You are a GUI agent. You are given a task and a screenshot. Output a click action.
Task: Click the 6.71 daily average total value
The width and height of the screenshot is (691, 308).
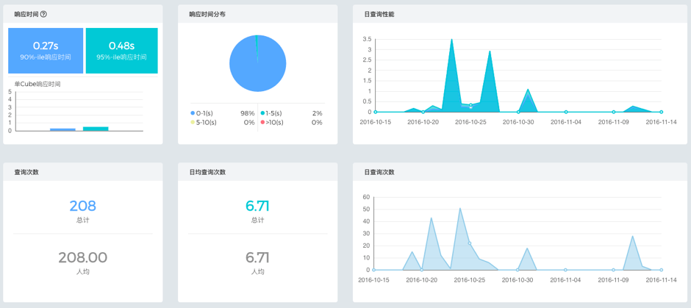(257, 206)
